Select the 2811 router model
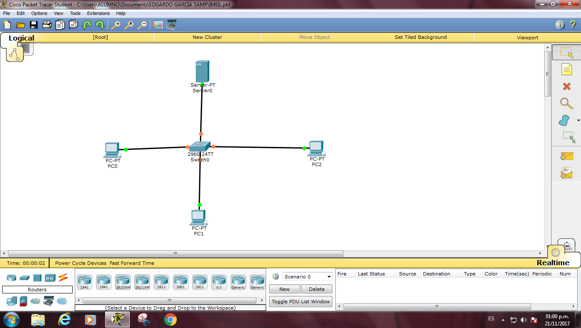This screenshot has width=581, height=328. point(161,281)
